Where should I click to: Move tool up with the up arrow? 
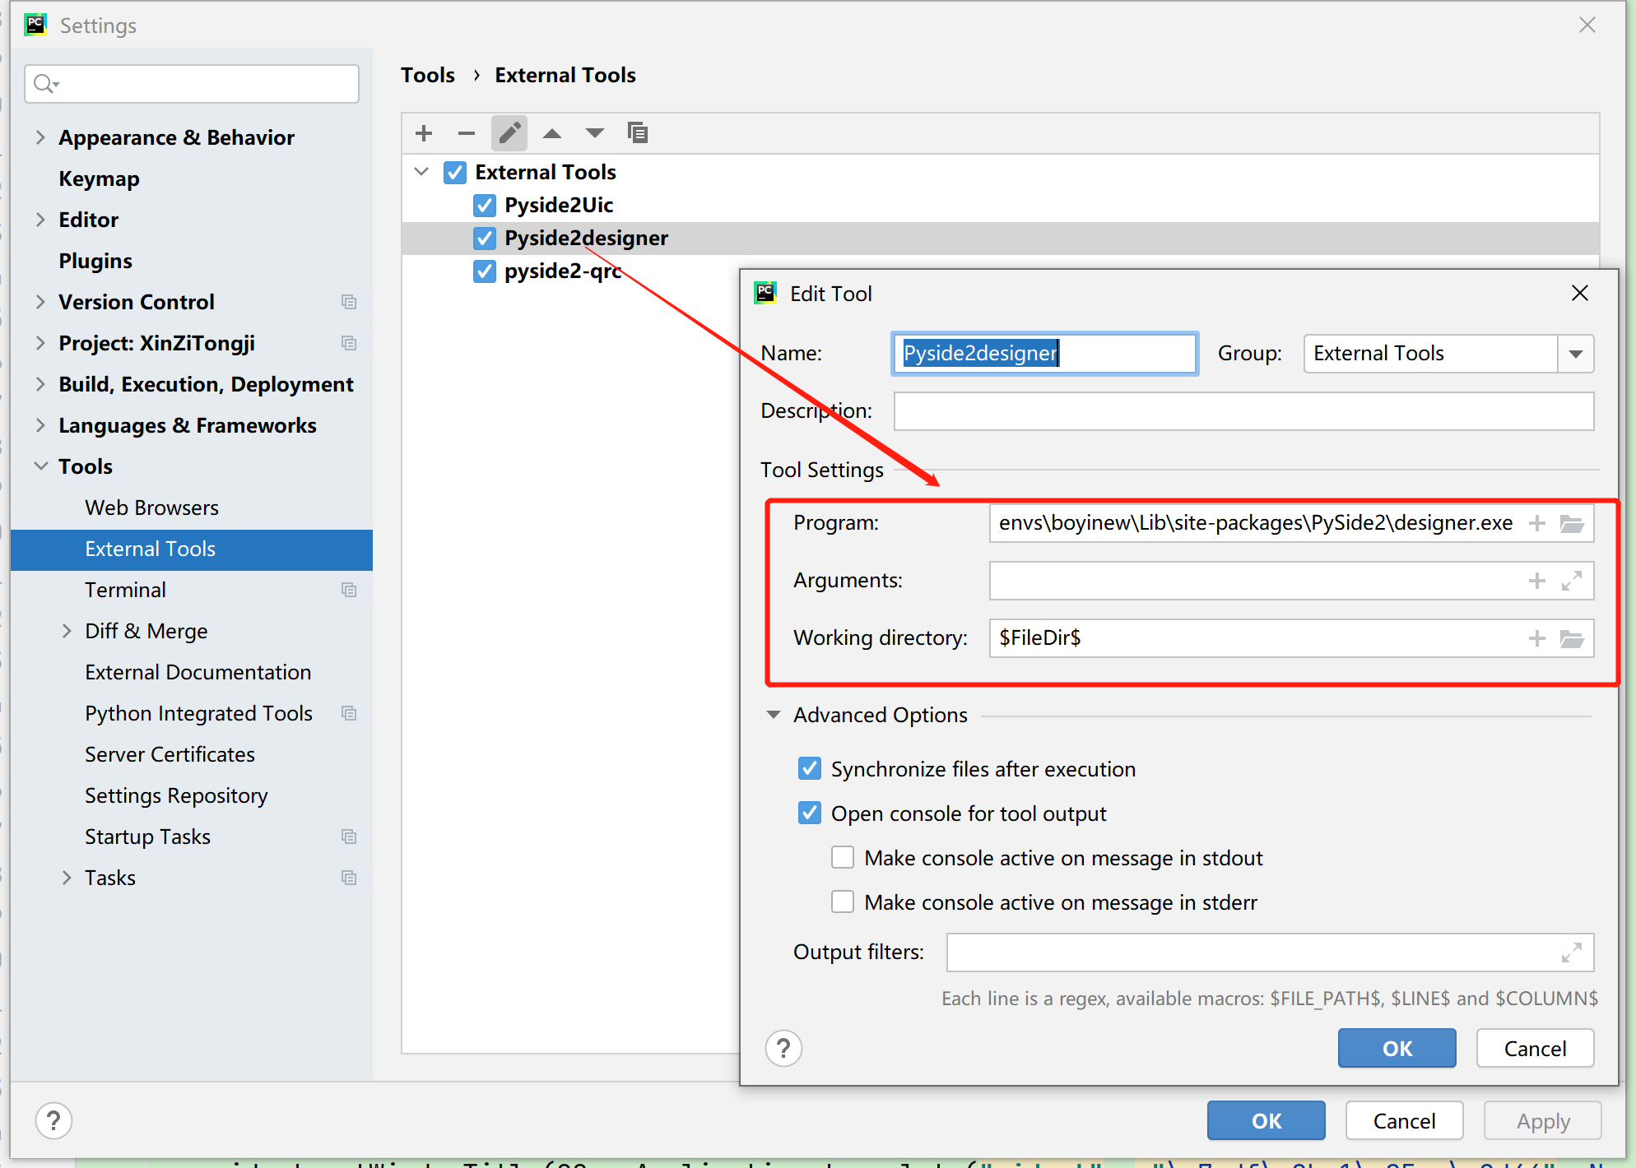[552, 133]
